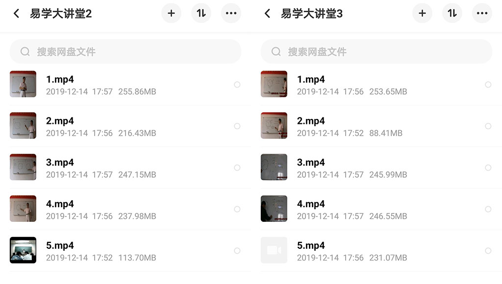The image size is (502, 284).
Task: Focus search field in 易学大讲堂3 panel
Action: click(x=376, y=51)
